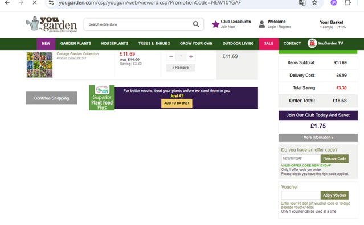This screenshot has width=364, height=225.
Task: Click the Superior Plant Food Plus image
Action: [x=102, y=98]
